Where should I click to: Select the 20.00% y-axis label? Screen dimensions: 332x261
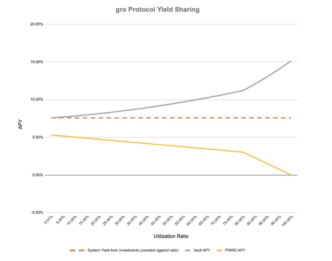point(37,24)
